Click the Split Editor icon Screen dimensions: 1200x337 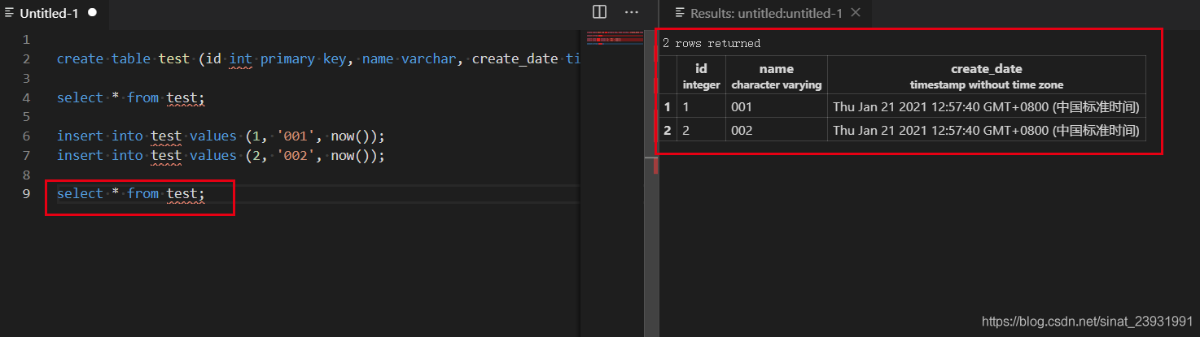[x=599, y=12]
